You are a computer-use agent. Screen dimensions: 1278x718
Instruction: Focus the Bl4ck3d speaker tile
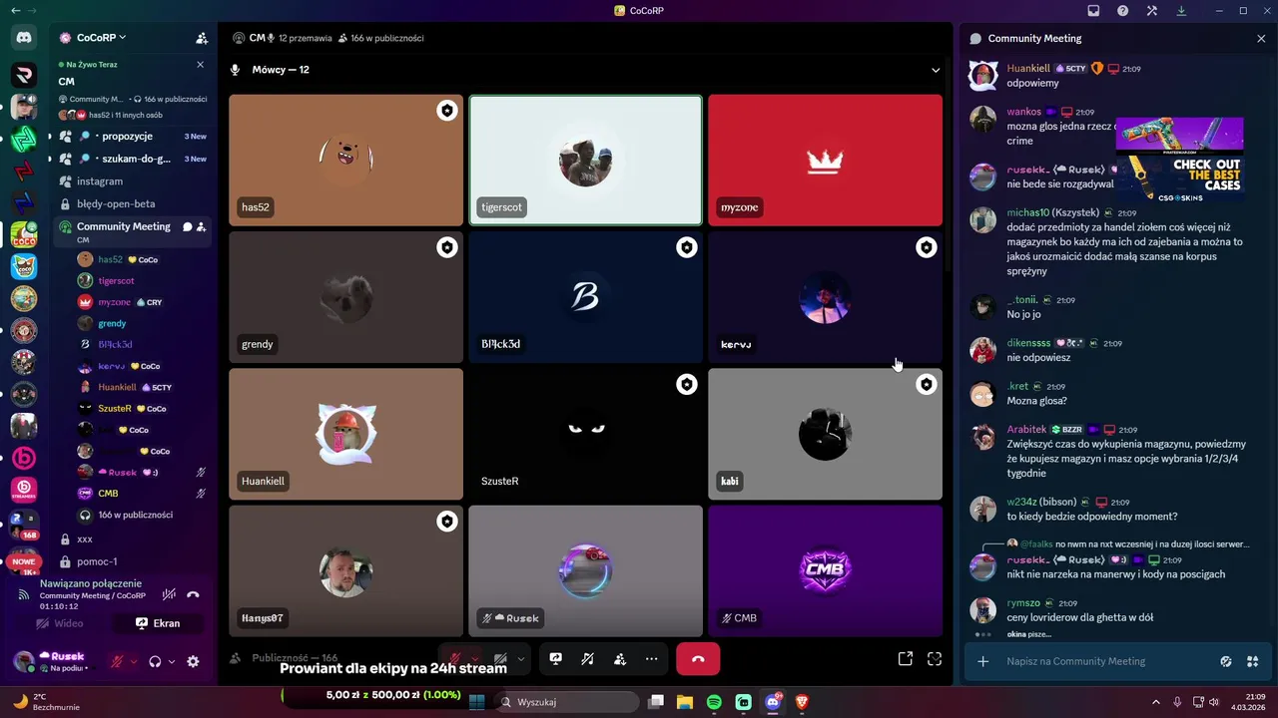[x=585, y=297]
